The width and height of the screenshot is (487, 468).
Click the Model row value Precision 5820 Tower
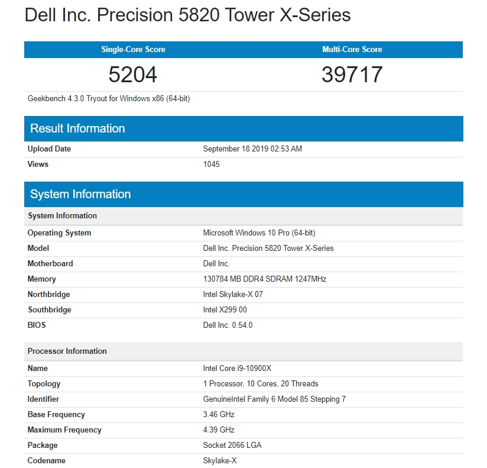tap(268, 248)
